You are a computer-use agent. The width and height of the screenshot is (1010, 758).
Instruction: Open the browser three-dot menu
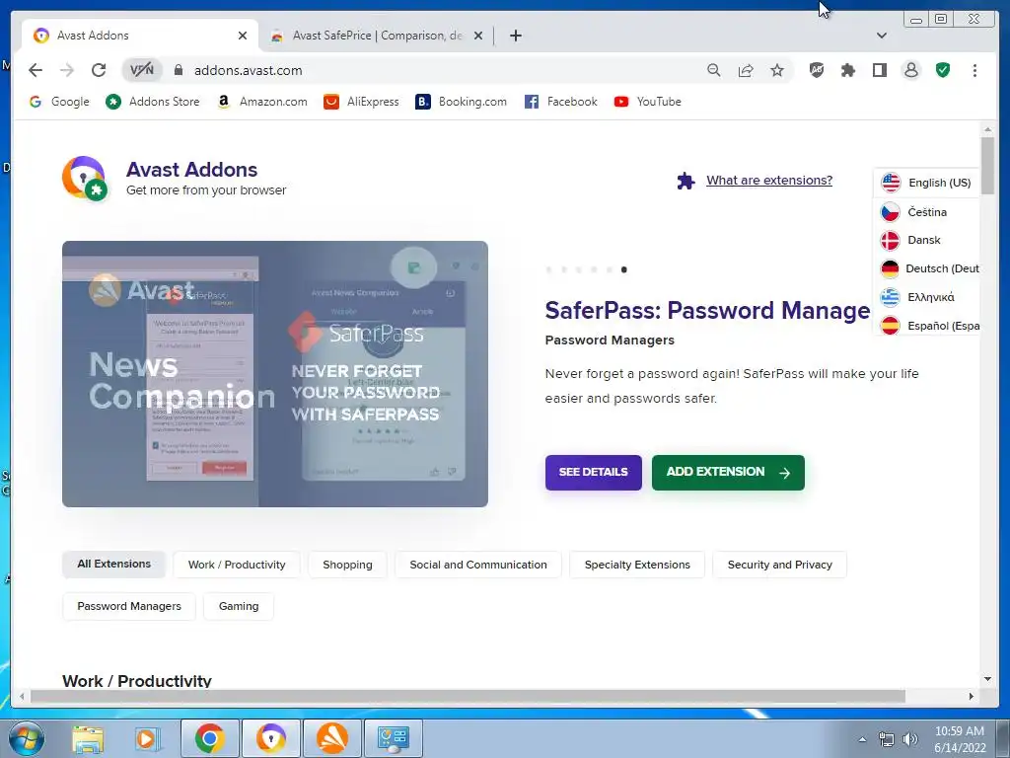[974, 70]
